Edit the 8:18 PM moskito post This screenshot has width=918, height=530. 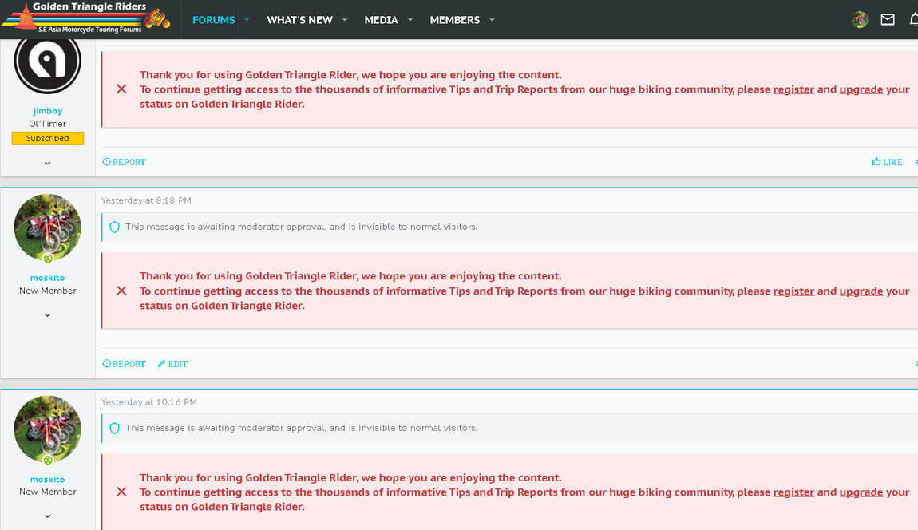point(172,364)
